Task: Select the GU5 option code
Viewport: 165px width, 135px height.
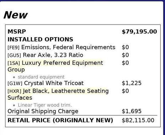Action: click(x=14, y=55)
